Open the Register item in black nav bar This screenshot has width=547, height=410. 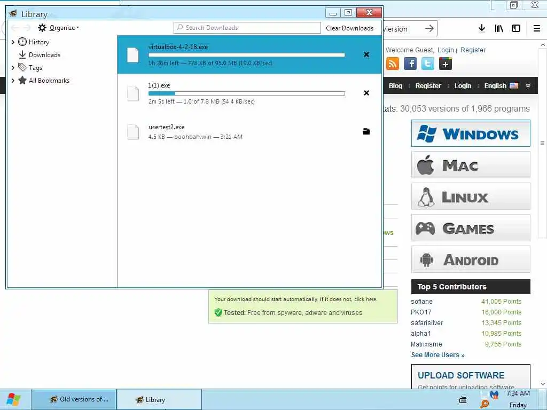[x=428, y=86]
